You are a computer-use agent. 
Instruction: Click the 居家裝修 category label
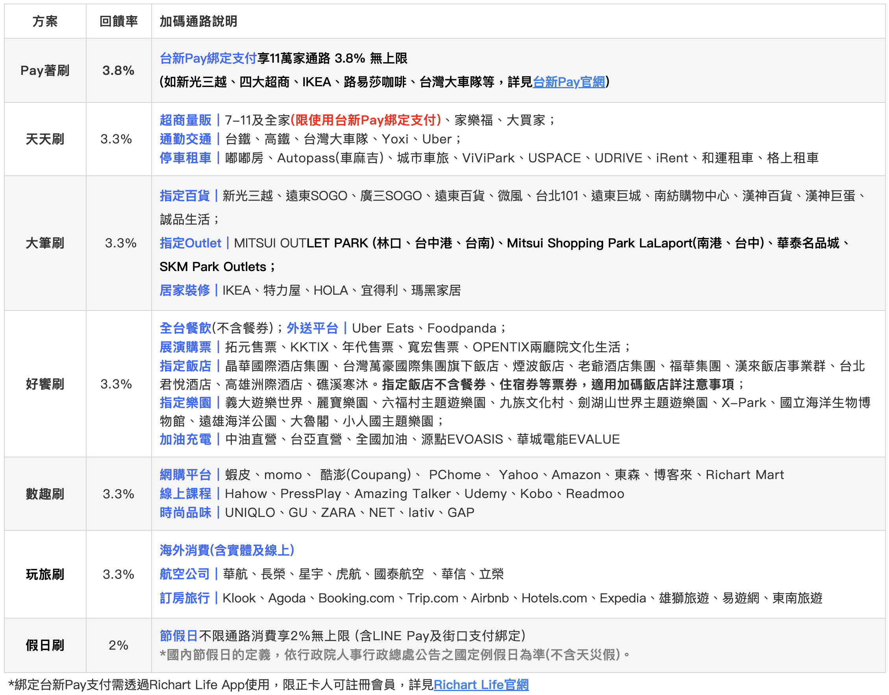pos(185,290)
